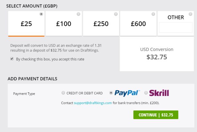Pick the £250 amount tile
Image resolution: width=197 pixels, height=132 pixels.
(101, 24)
